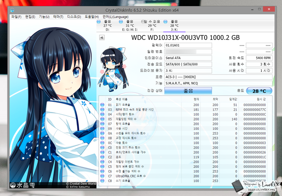Click the CrystalDiskInfo title bar app icon

pos(12,10)
